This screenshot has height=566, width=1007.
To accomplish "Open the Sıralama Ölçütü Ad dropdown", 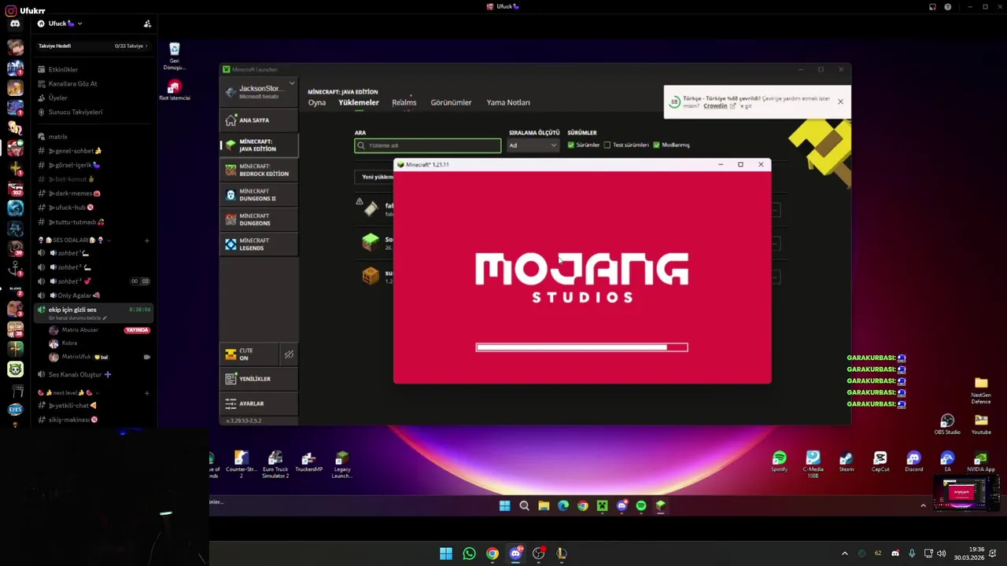I will [533, 145].
